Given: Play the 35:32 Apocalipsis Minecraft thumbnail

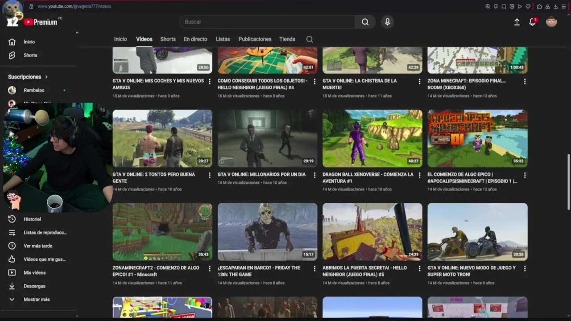Looking at the screenshot, I should coord(477,139).
